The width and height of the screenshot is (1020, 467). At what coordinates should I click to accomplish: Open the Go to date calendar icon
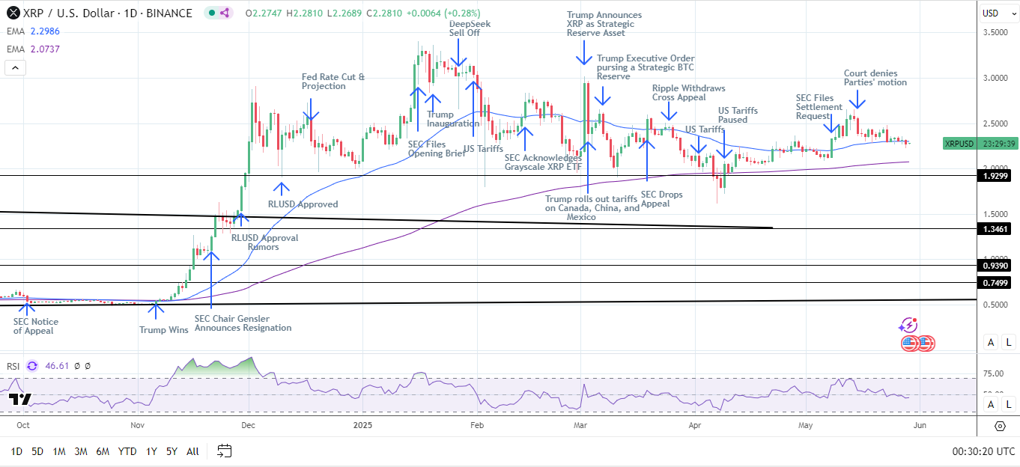(224, 451)
